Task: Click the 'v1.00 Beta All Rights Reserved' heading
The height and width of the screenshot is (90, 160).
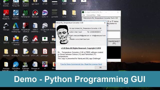Action: (x=81, y=48)
